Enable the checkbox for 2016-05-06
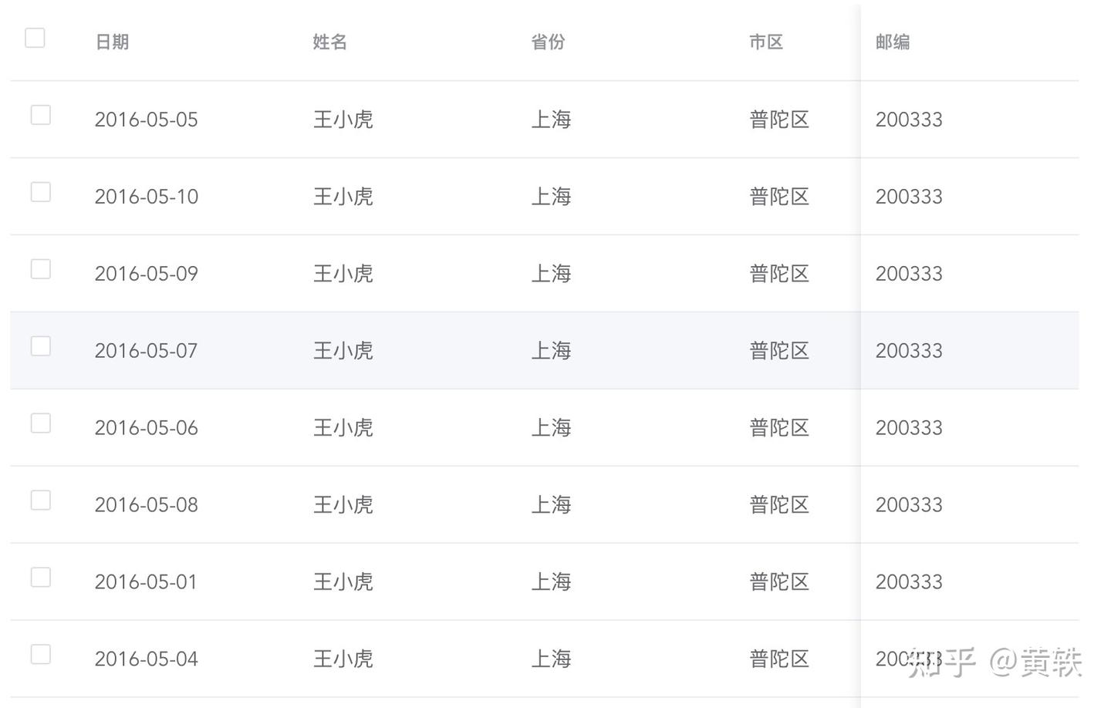The width and height of the screenshot is (1111, 708). click(40, 423)
